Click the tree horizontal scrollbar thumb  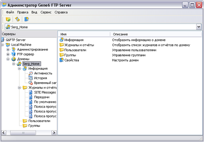point(23,133)
